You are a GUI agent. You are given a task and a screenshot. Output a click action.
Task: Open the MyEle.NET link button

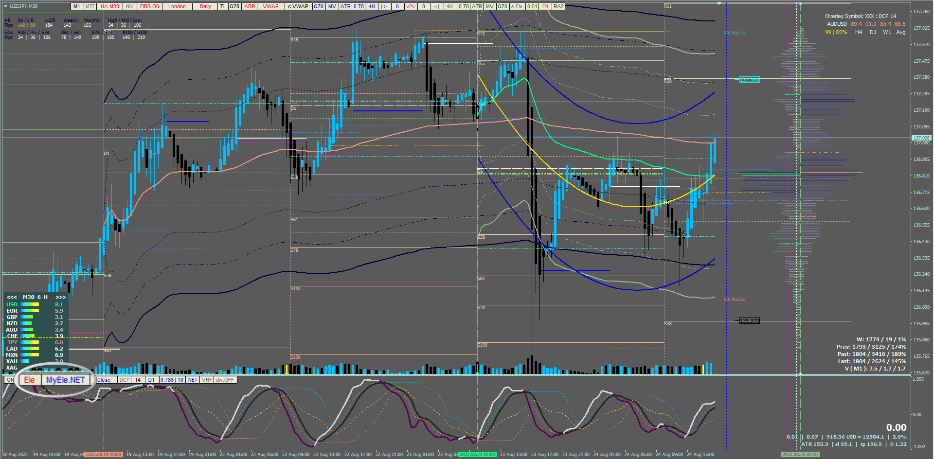tap(66, 380)
